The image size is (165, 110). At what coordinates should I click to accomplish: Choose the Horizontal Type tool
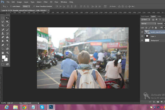(x=7, y=45)
